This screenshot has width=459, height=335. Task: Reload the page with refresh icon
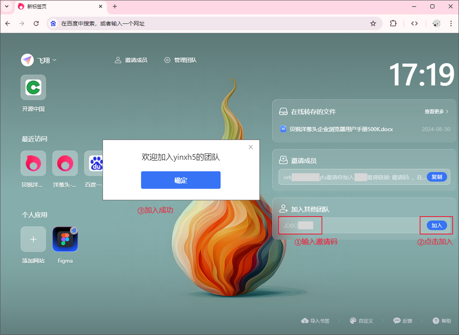[36, 24]
